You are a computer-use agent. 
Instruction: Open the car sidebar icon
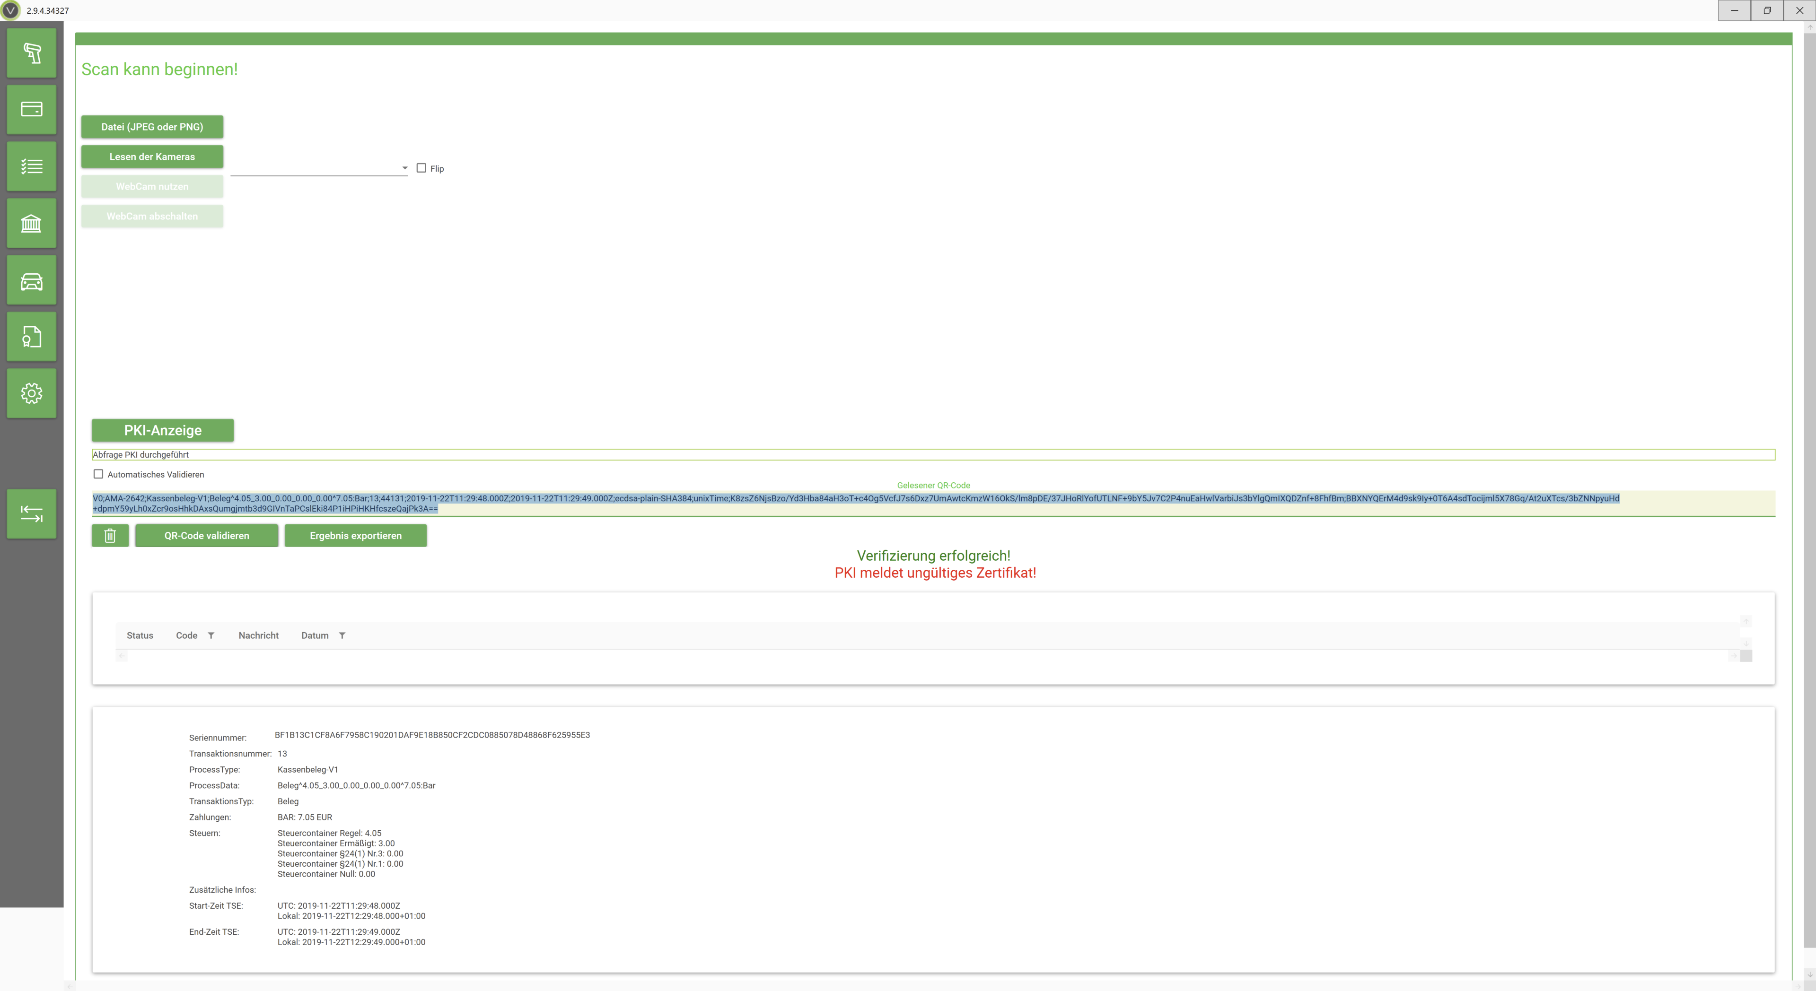coord(31,280)
